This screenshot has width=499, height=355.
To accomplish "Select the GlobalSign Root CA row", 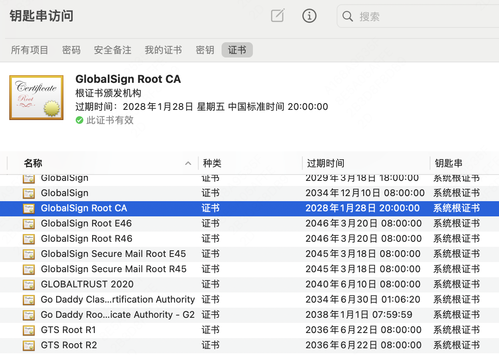I will point(249,209).
